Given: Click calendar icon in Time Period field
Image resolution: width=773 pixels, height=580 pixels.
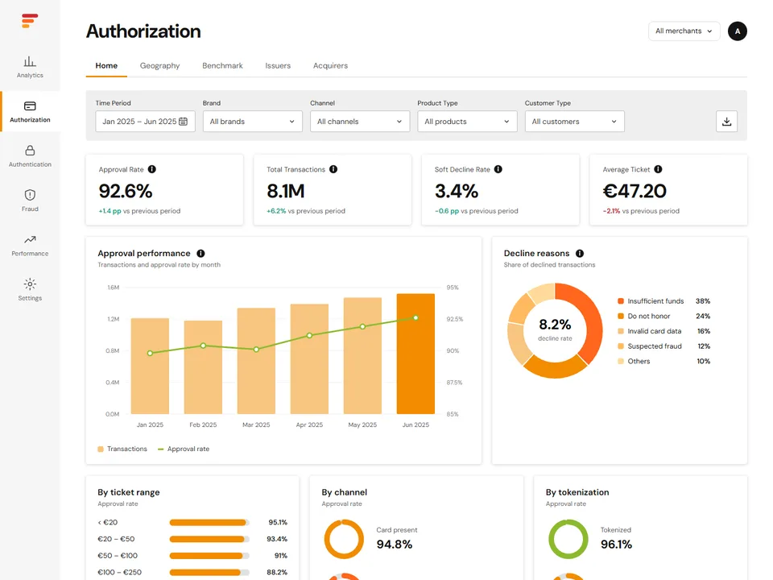Looking at the screenshot, I should coord(183,122).
